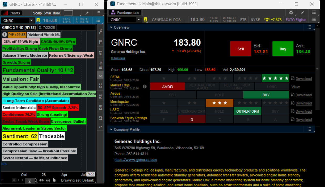Viewport: 325px width, 187px height.
Task: Click download icon beside LSEG rating
Action: (x=293, y=111)
